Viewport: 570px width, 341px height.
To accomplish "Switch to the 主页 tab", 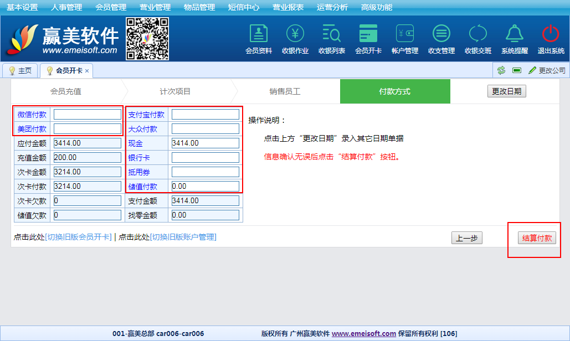I will pos(20,71).
